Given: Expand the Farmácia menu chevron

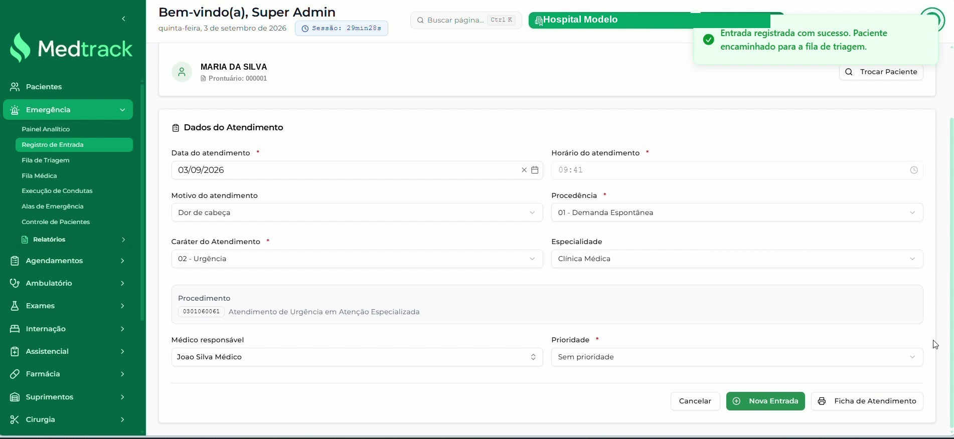Looking at the screenshot, I should 122,374.
